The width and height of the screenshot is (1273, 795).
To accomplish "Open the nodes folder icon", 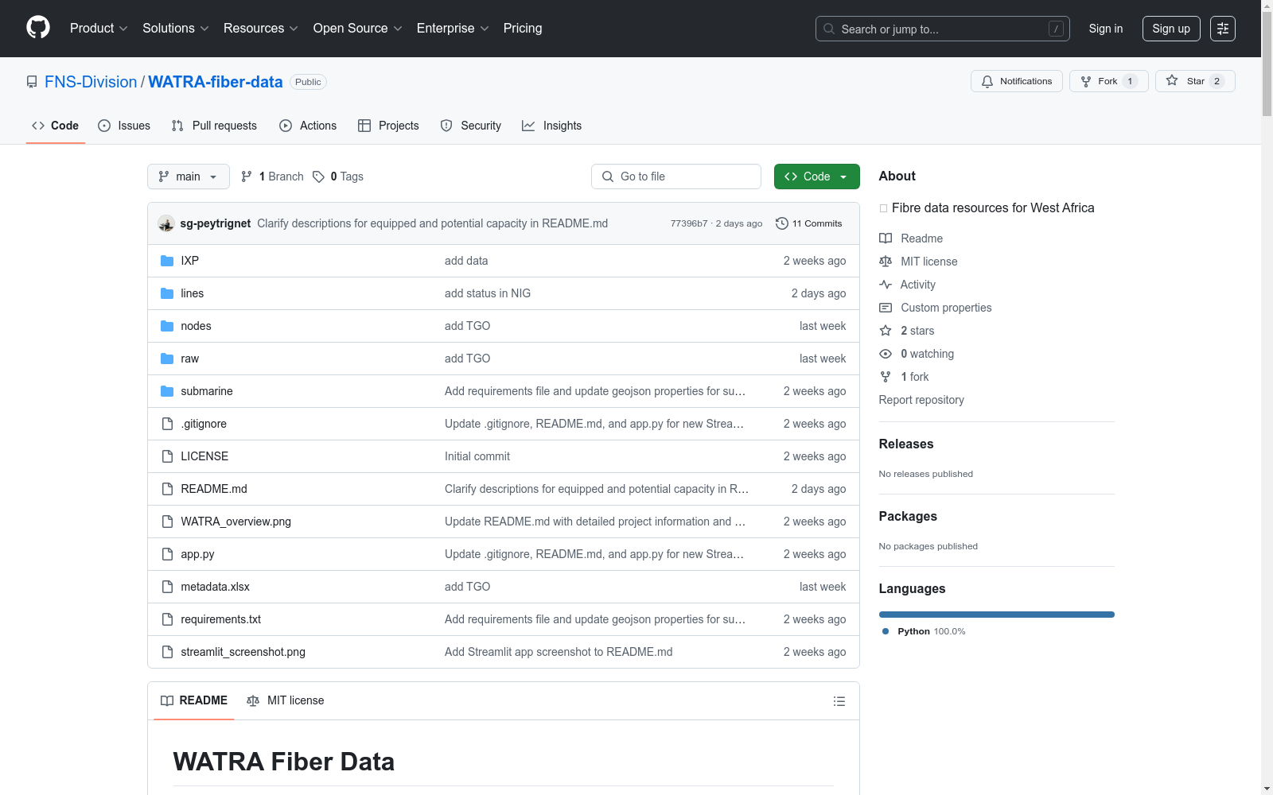I will point(167,326).
